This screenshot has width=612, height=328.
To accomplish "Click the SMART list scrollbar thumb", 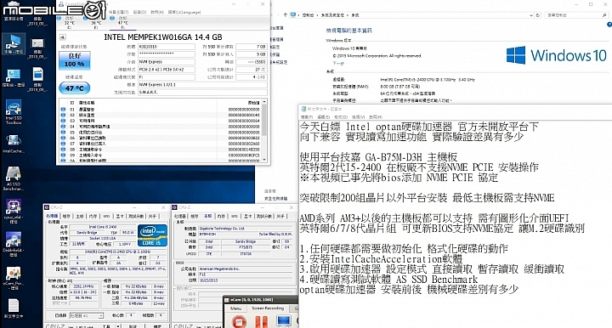I will [x=264, y=121].
